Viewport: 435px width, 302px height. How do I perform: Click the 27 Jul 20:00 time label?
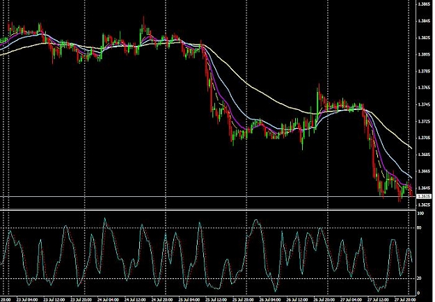point(405,300)
